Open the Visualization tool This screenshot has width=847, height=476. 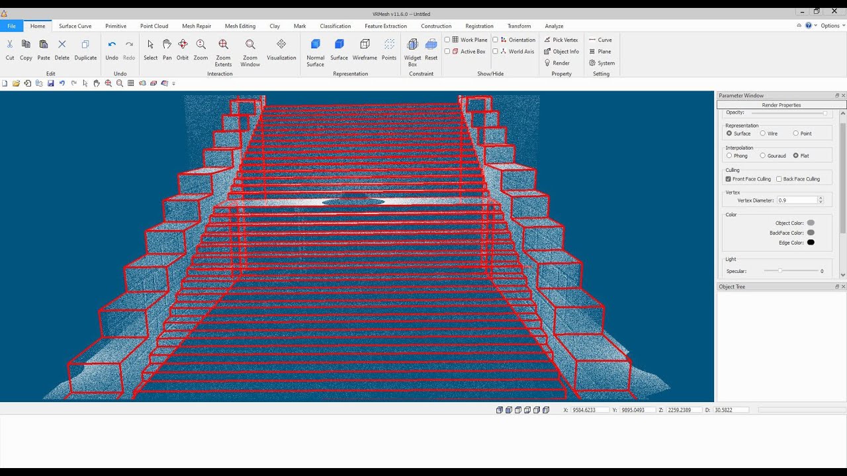[281, 44]
